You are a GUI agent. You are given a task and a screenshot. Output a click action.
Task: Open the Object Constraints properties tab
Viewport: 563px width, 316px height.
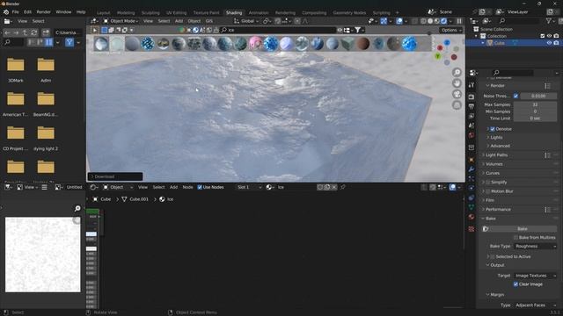pos(472,197)
